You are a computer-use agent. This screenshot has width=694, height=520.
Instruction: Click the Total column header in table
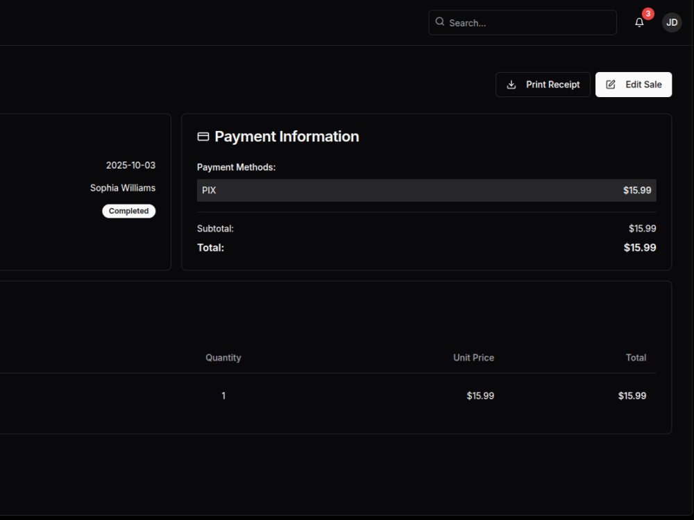(x=636, y=358)
